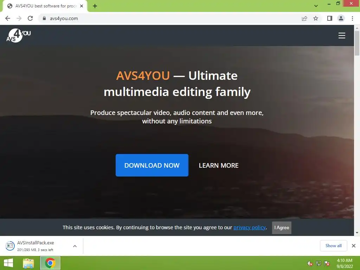Restore down the Chrome window
The width and height of the screenshot is (360, 270).
(338, 4)
